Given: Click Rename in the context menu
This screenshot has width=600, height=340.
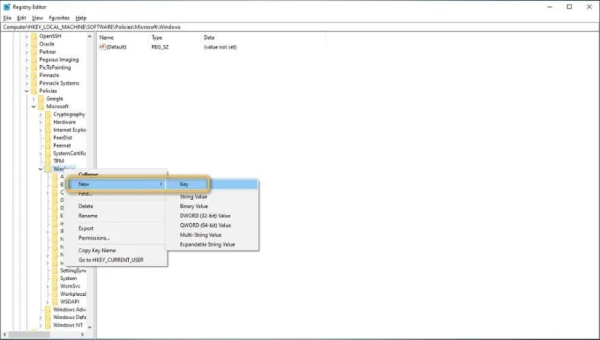Looking at the screenshot, I should (116, 216).
